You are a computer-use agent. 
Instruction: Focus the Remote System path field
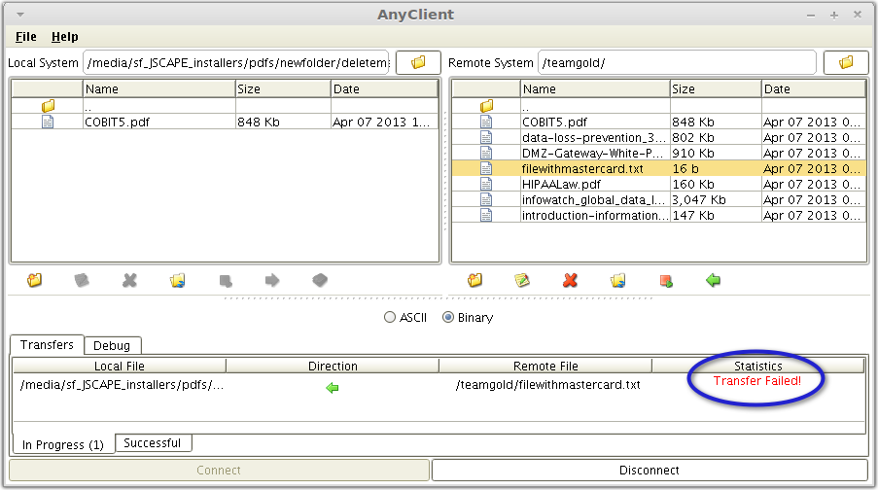(x=677, y=63)
